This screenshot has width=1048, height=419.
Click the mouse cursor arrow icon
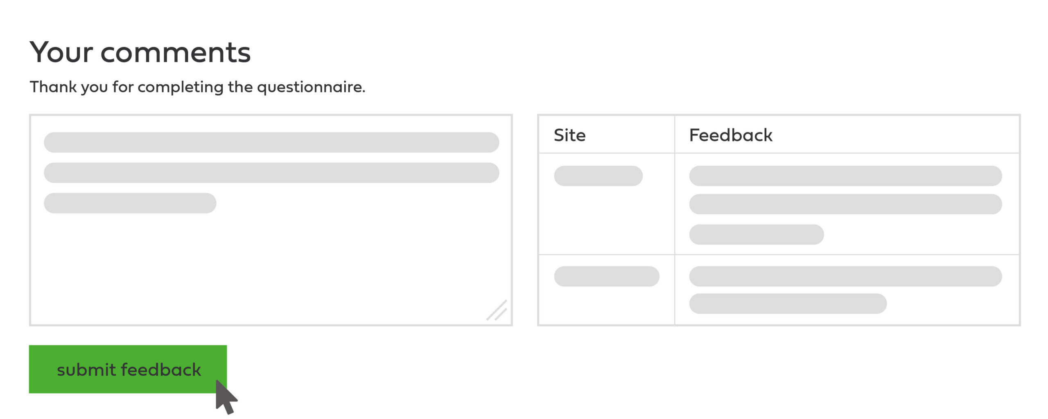[x=225, y=396]
